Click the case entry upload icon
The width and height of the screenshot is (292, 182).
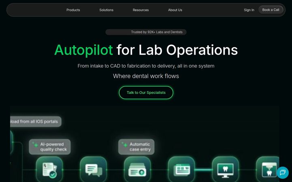(x=137, y=169)
